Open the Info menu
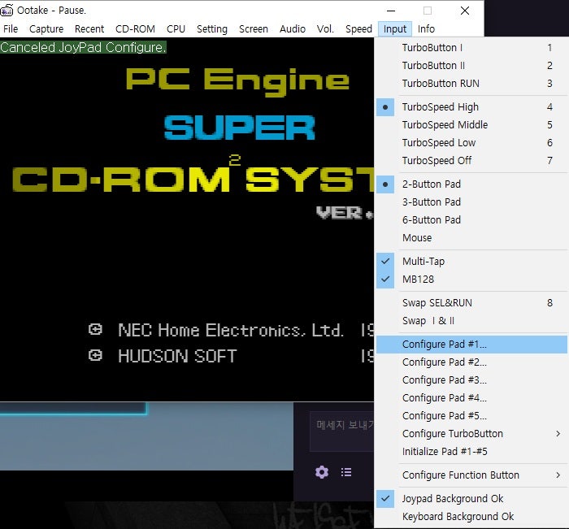The image size is (569, 529). (x=426, y=29)
